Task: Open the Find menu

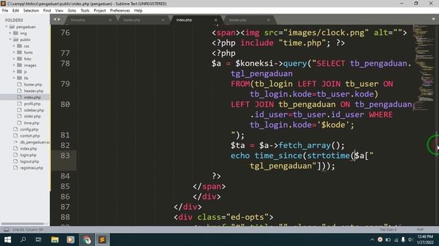Action: [47, 11]
